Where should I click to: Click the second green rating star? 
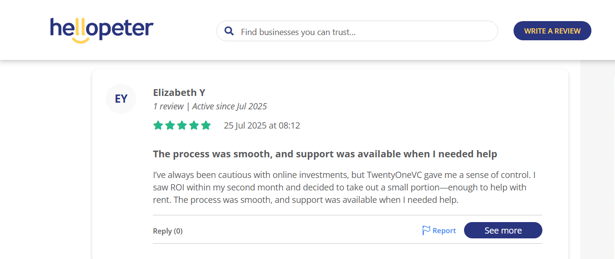tap(170, 126)
